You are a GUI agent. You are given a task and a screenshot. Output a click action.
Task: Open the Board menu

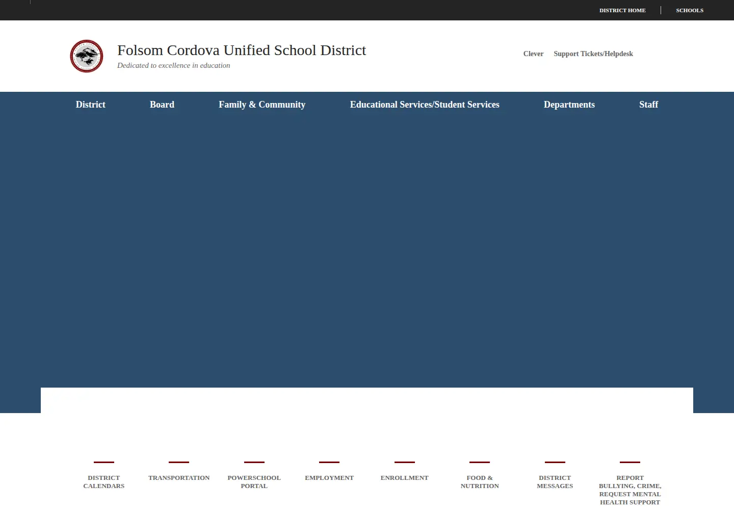[162, 105]
